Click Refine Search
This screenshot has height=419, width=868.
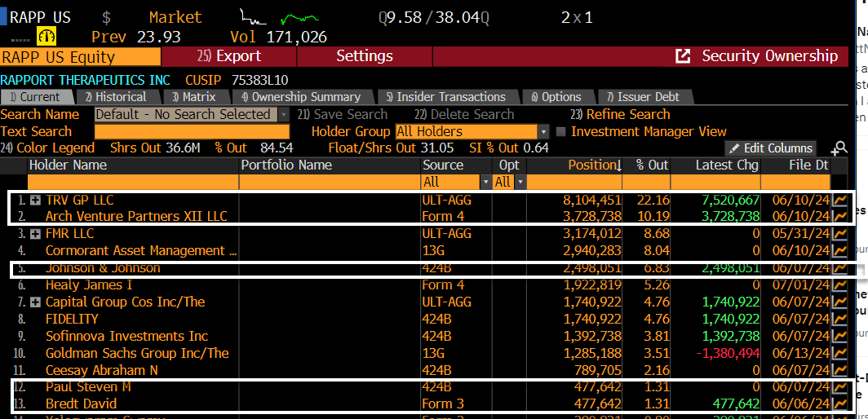[621, 115]
